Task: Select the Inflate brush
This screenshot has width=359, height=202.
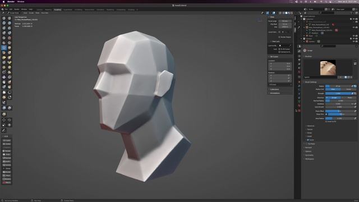Action: click(x=4, y=33)
